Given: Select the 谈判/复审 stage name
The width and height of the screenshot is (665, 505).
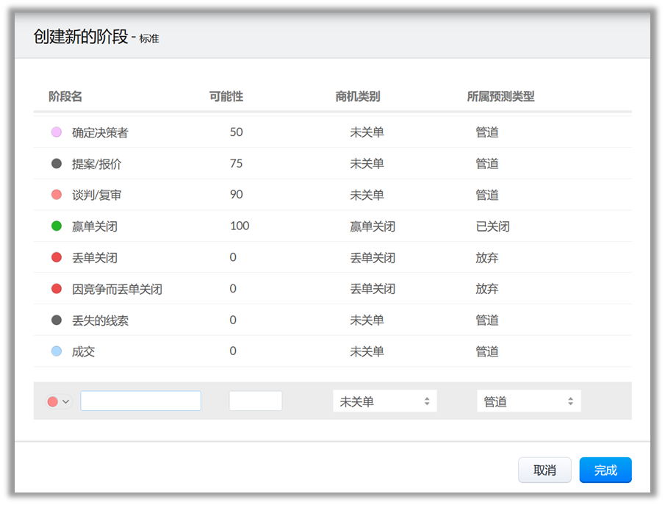Looking at the screenshot, I should [x=96, y=195].
